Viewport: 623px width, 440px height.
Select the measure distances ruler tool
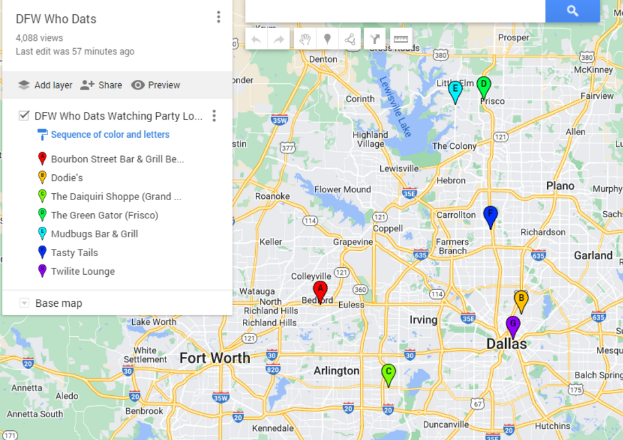point(401,39)
